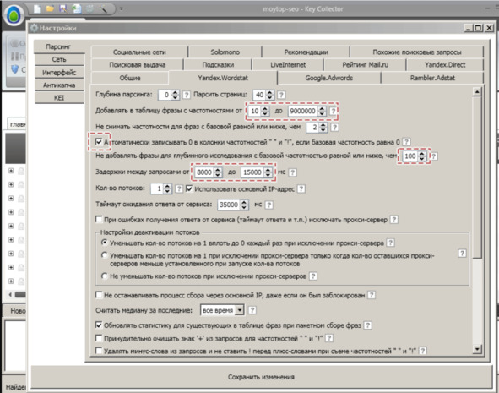Screen dimensions: 499x393
Task: Click stepper of minimum delay 8000
Action: click(218, 172)
